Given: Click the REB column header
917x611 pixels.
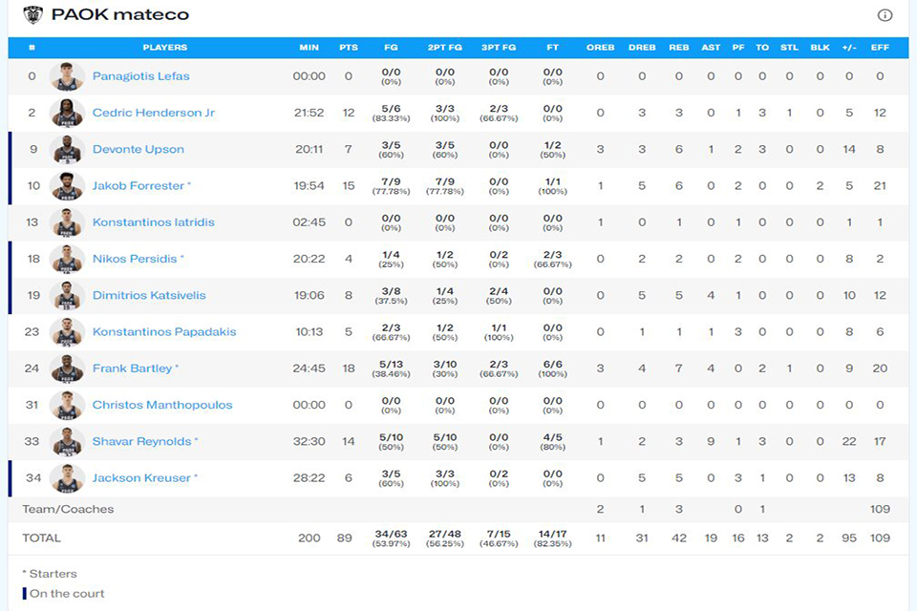Looking at the screenshot, I should tap(679, 48).
